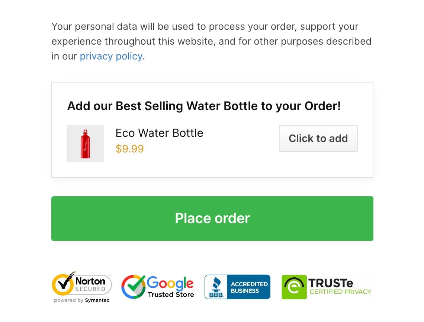Viewport: 424px width, 322px height.
Task: Click the Accredited Business blue label
Action: [x=249, y=287]
